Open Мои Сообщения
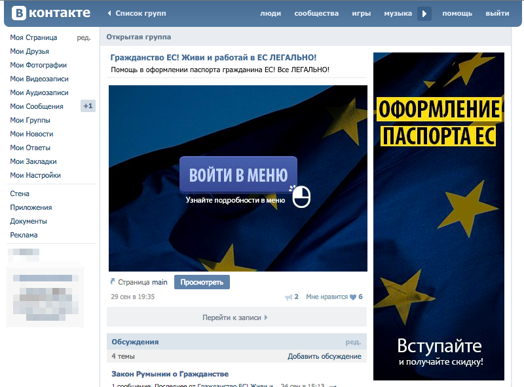524x387 pixels. [37, 106]
